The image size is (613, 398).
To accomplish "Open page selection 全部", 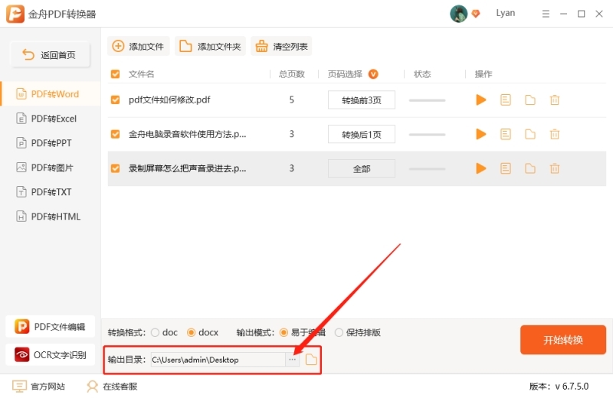I will coord(362,168).
